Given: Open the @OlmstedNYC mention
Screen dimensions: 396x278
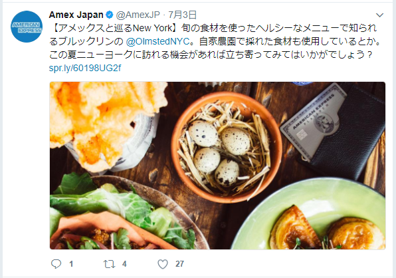Looking at the screenshot, I should [157, 41].
